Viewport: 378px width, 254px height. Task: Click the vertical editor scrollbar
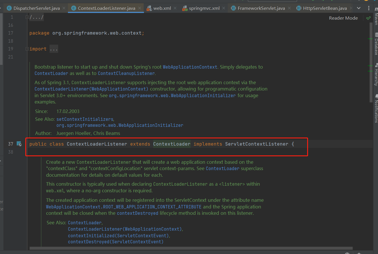tap(371, 62)
